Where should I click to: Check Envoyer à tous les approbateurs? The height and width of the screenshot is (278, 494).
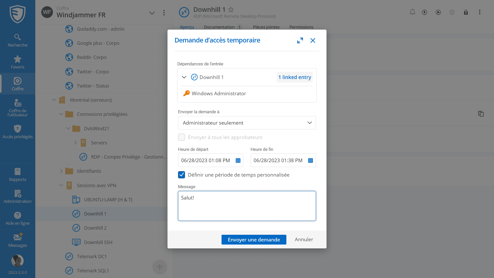(181, 137)
